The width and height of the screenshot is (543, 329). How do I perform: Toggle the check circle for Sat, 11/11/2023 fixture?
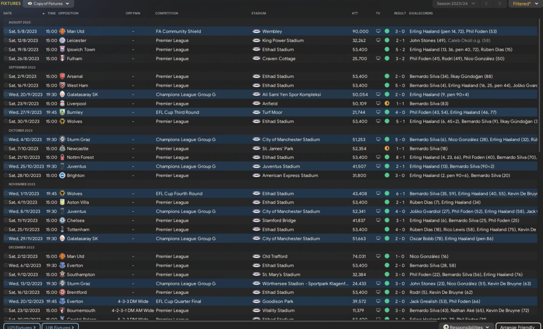coord(6,221)
